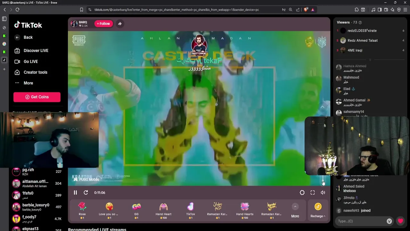Toggle the vertical tabs sidebar panel icon
Screen dimensions: 410x231
click(x=4, y=19)
